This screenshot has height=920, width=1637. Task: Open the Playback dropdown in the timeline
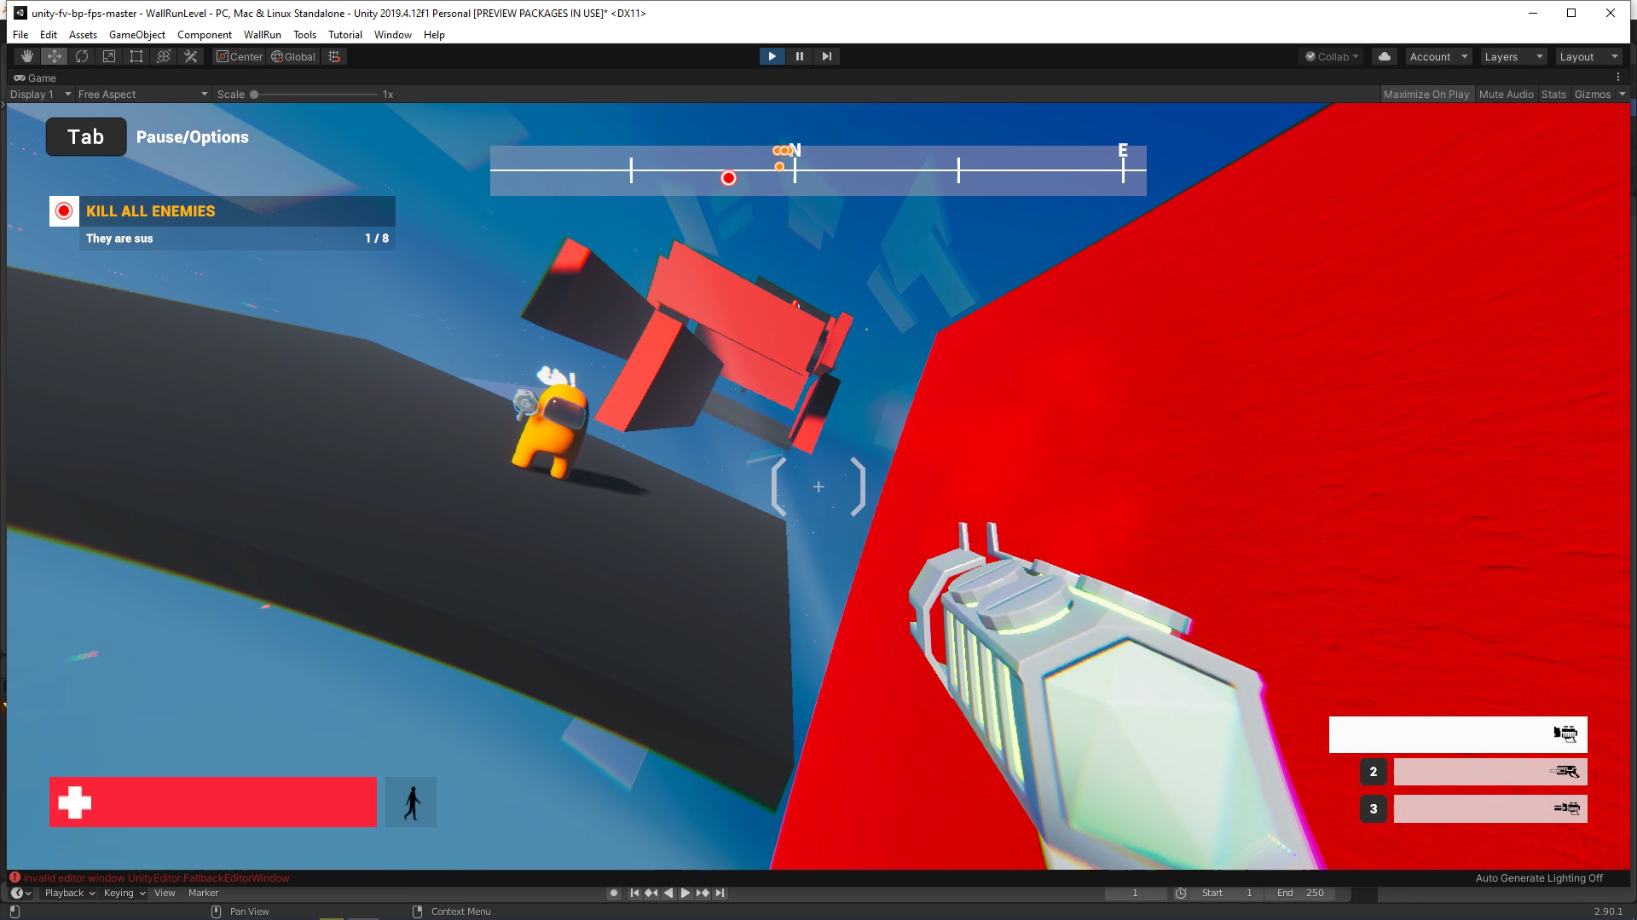click(70, 893)
